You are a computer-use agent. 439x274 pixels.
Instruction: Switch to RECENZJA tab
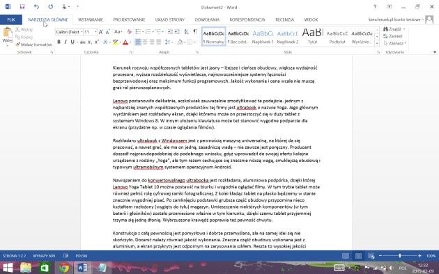tap(285, 19)
